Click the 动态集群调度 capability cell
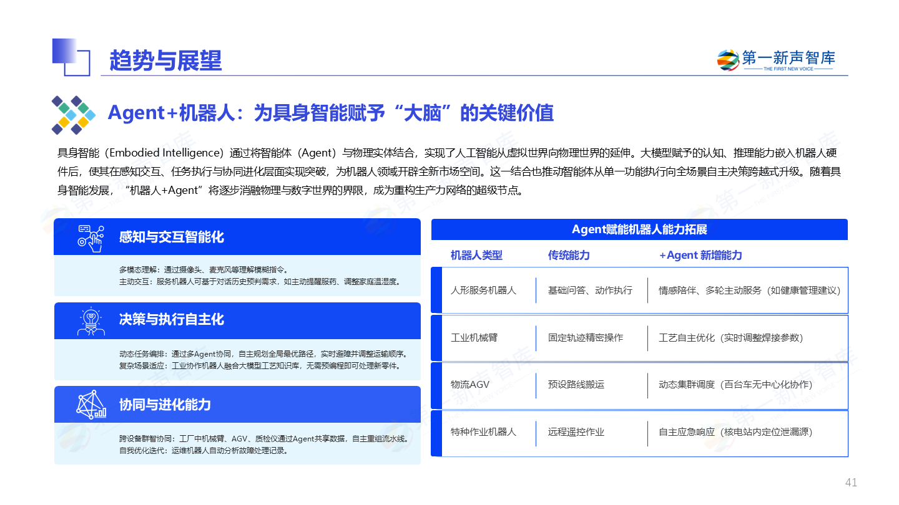This screenshot has width=899, height=505. coord(735,385)
